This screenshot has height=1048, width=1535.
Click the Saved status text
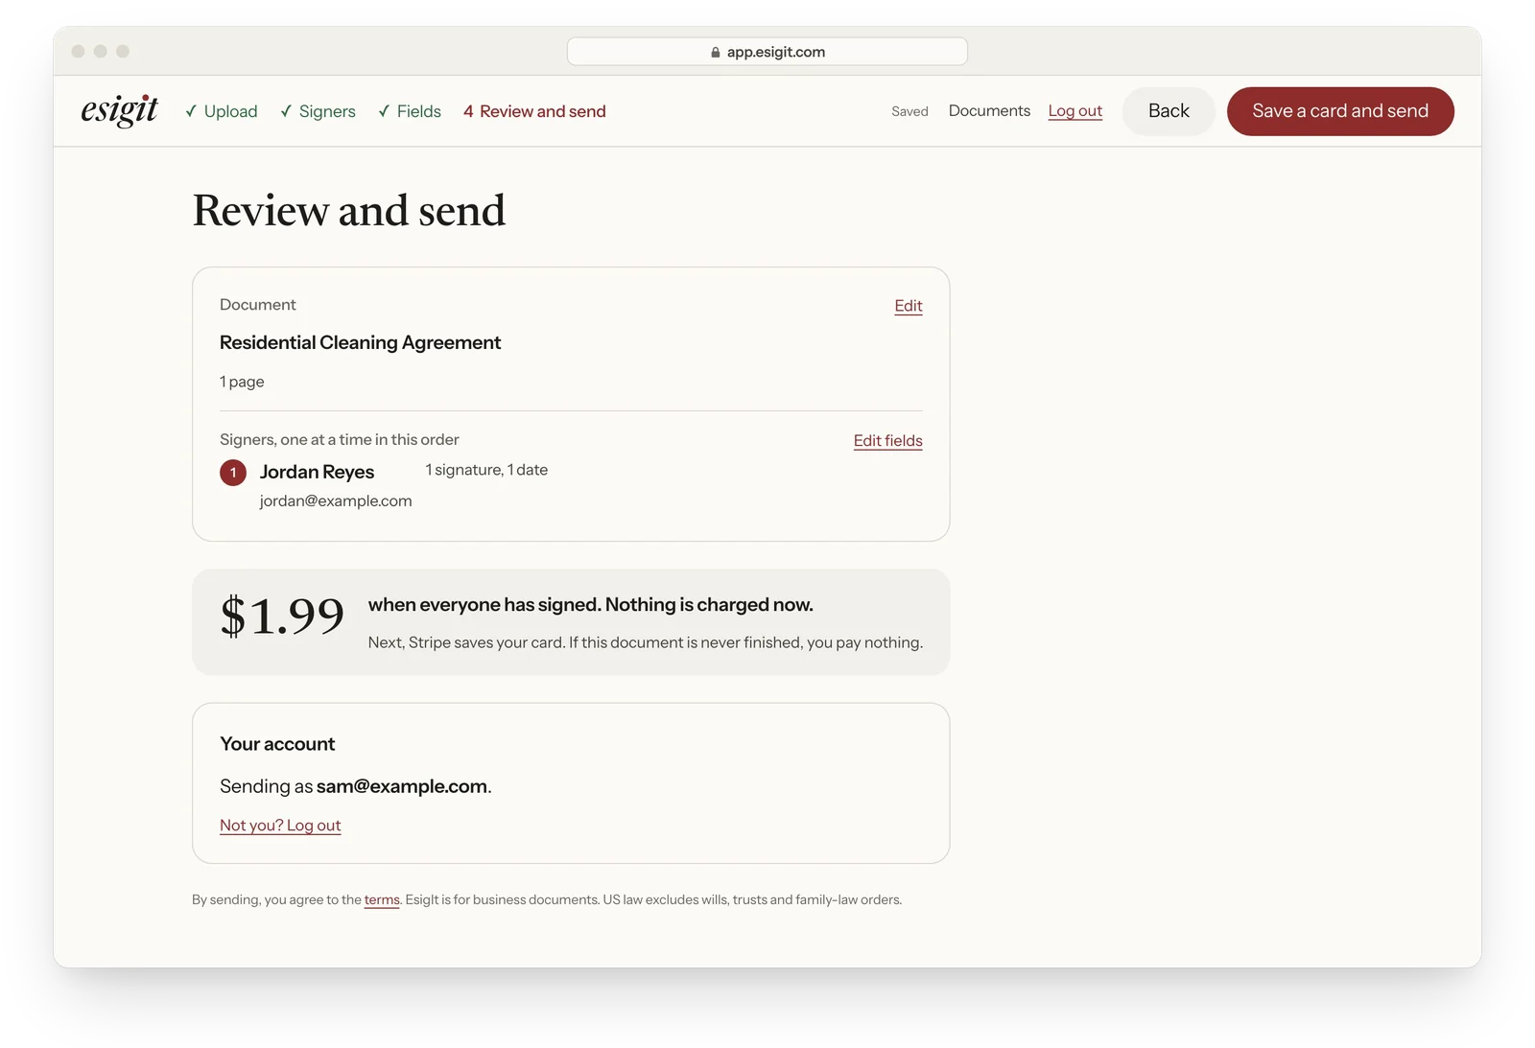tap(909, 111)
